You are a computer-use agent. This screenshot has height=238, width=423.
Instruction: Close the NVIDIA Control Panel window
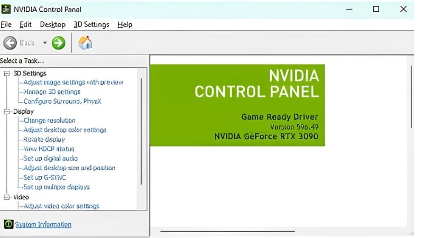point(403,9)
